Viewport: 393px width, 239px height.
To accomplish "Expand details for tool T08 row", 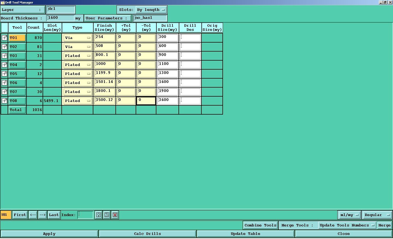I will (5, 101).
